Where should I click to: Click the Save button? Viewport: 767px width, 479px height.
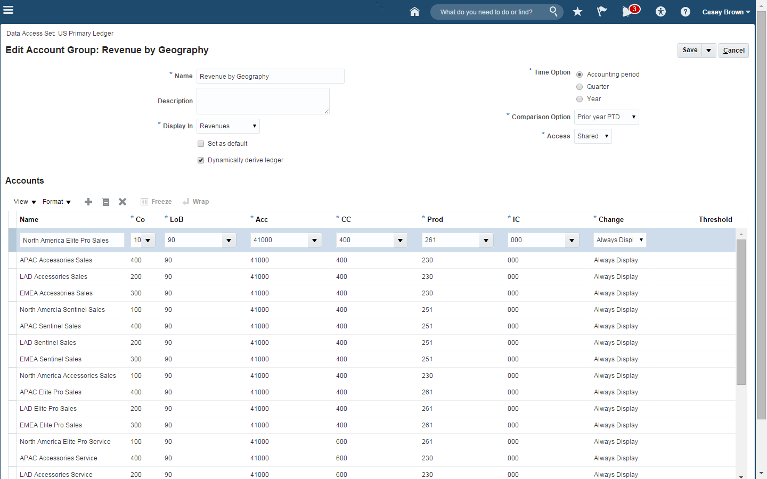click(690, 50)
